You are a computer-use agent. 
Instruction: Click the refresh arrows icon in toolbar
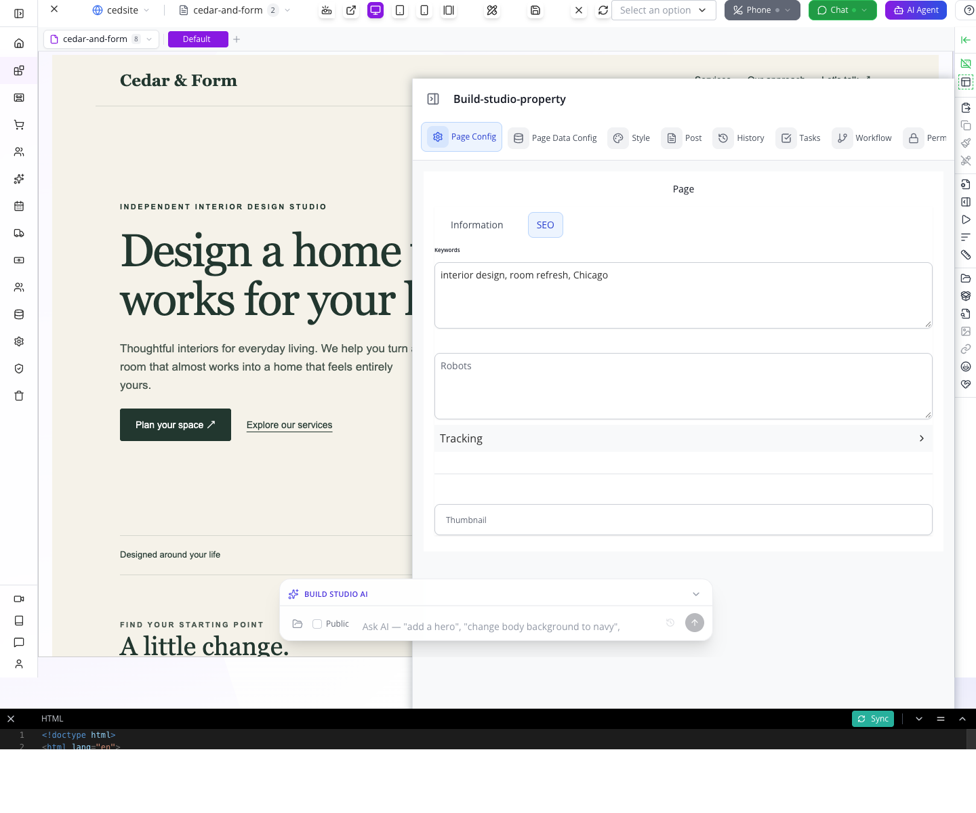pos(603,10)
